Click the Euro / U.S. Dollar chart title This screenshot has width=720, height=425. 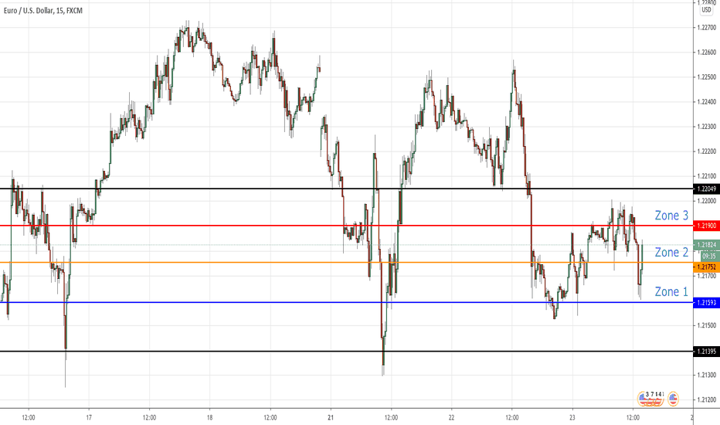pos(43,11)
